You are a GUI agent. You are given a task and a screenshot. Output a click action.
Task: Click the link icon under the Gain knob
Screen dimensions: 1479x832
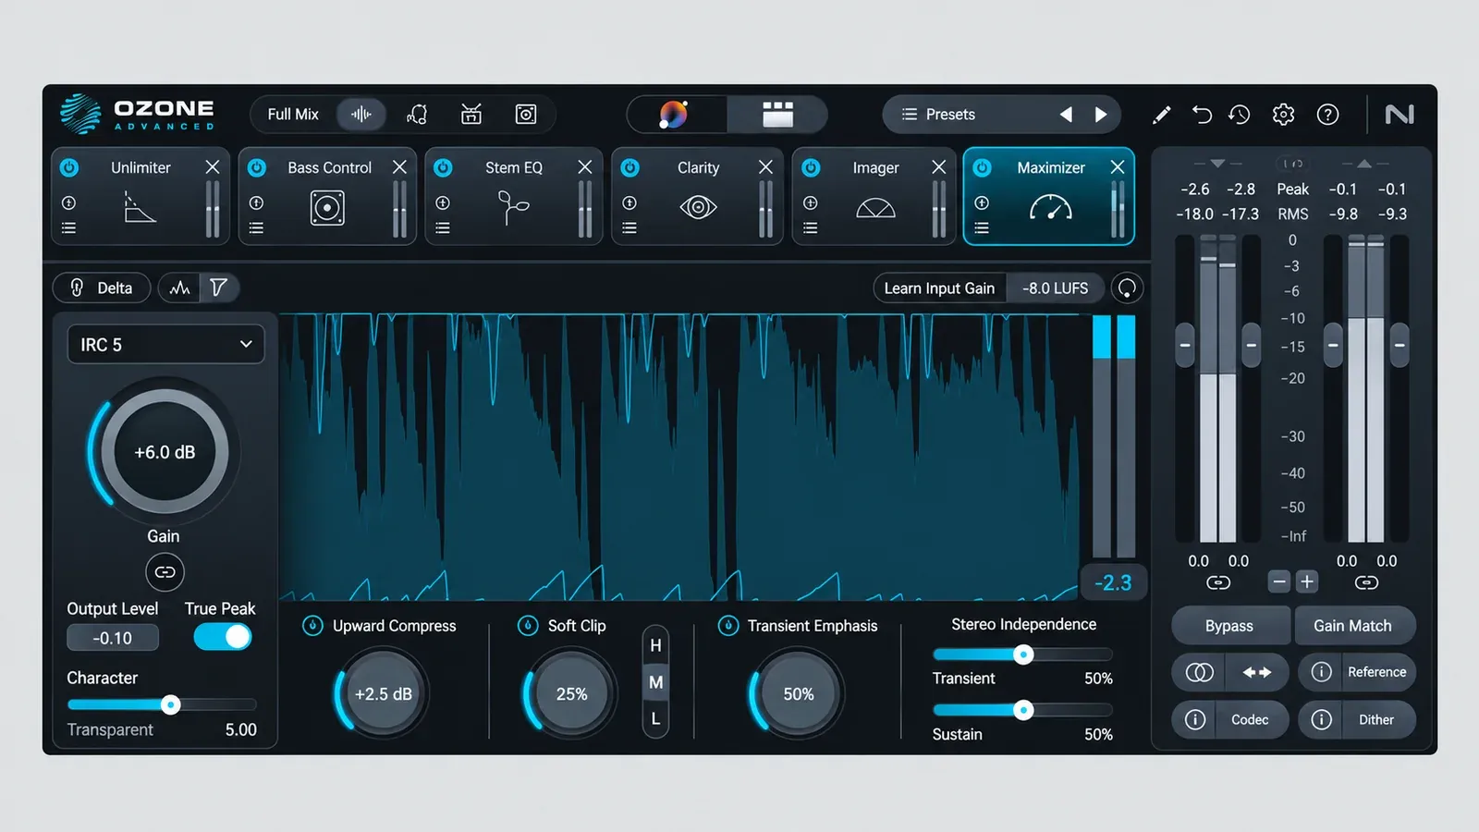pyautogui.click(x=165, y=572)
